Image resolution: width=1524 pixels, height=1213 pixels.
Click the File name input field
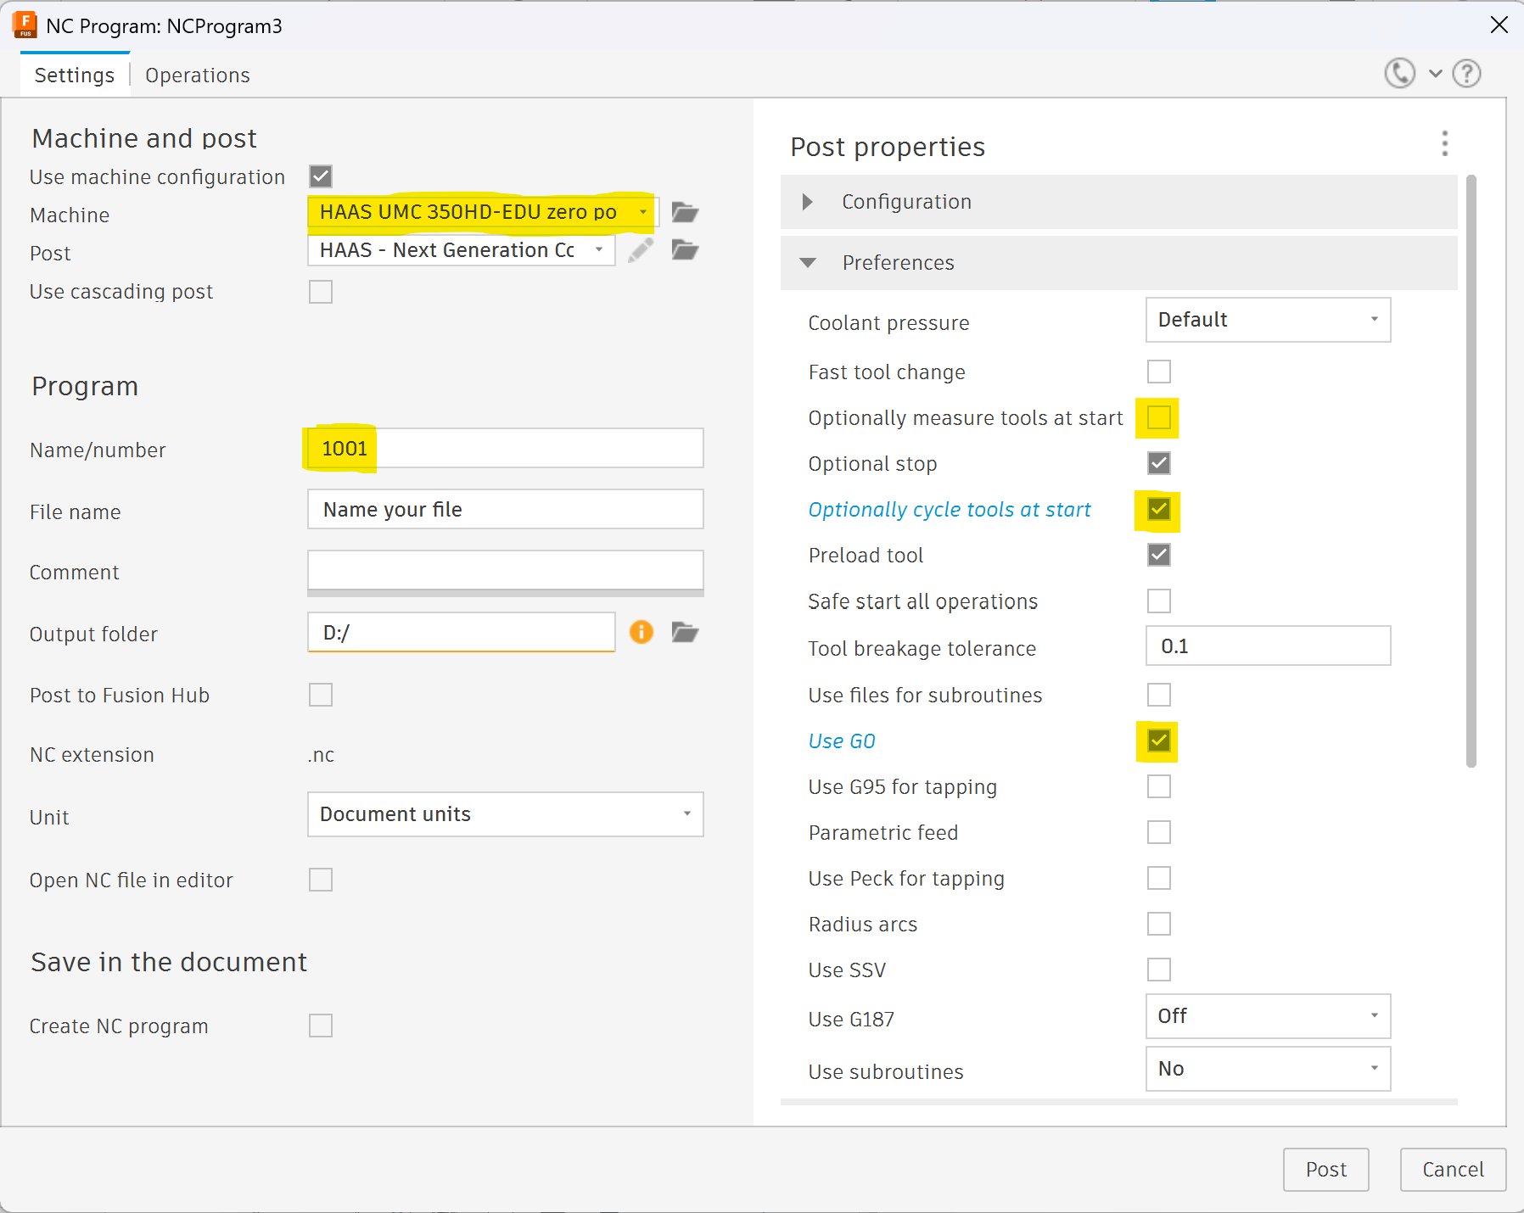tap(505, 510)
